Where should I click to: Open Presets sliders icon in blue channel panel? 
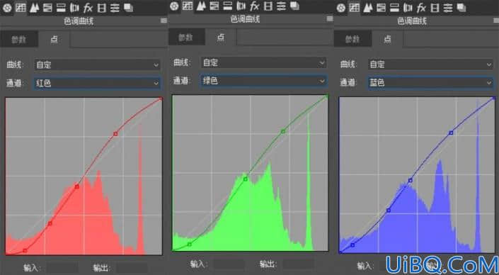(x=448, y=8)
